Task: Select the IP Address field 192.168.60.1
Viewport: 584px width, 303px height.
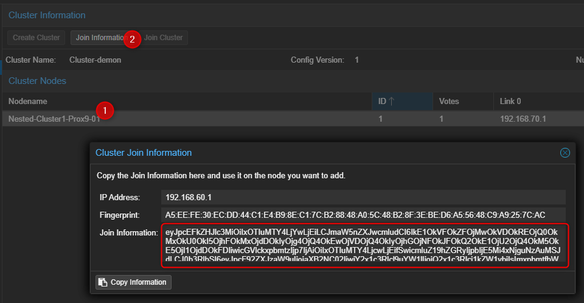Action: click(x=363, y=197)
